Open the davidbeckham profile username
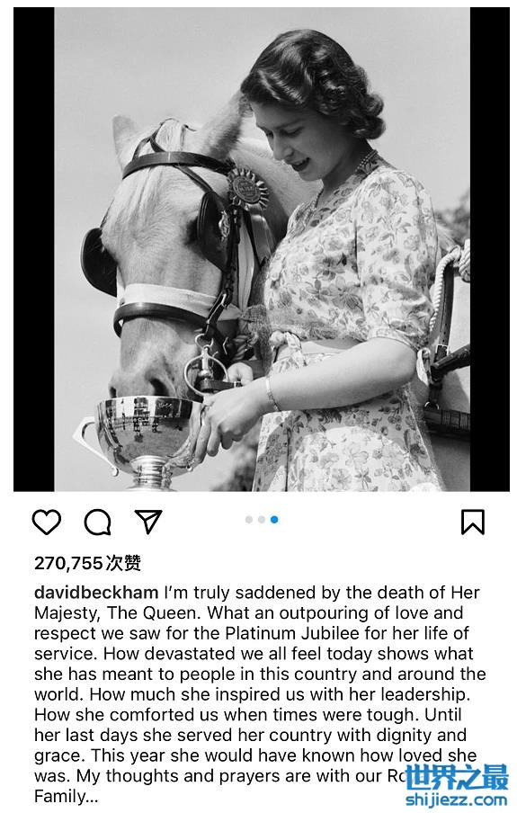The height and width of the screenshot is (813, 517). (x=96, y=592)
